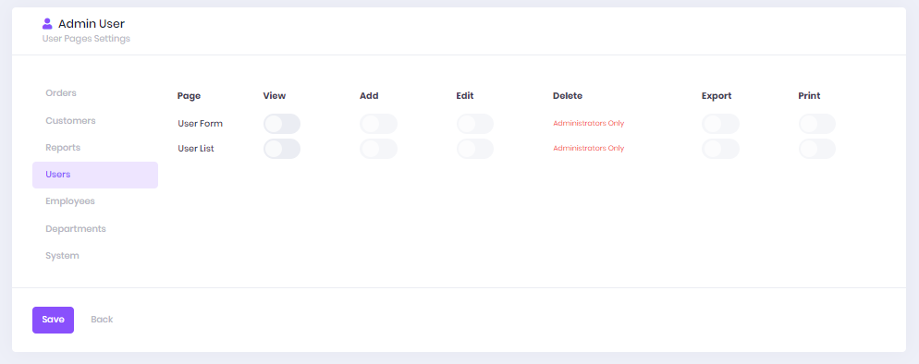Toggle View permission for User List
919x364 pixels.
coord(282,149)
